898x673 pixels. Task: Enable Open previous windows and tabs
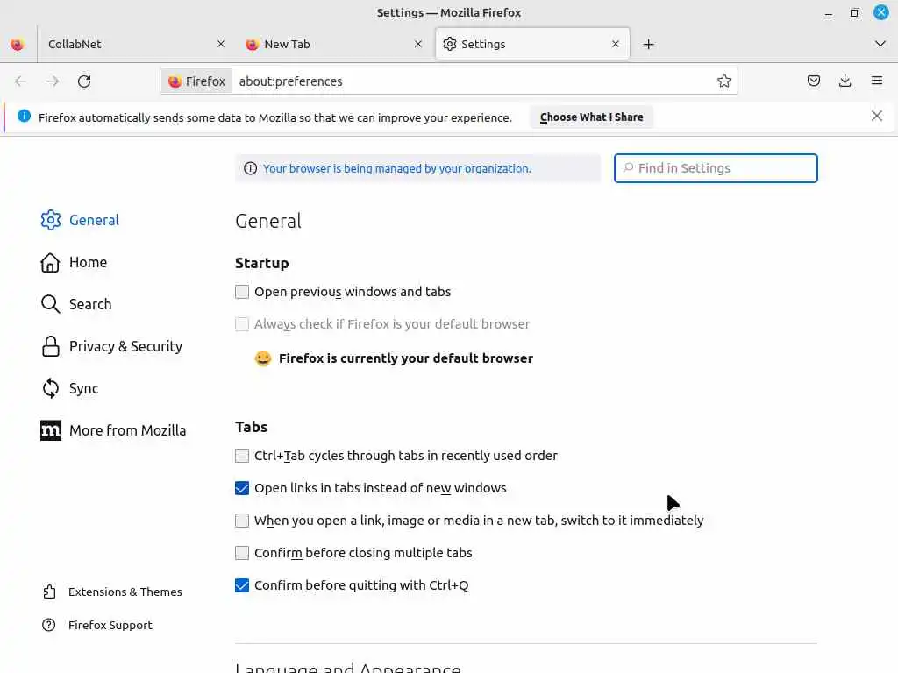click(x=242, y=292)
